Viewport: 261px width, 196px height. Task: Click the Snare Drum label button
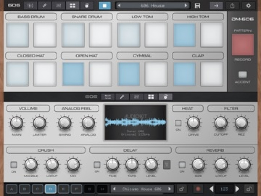click(x=87, y=17)
